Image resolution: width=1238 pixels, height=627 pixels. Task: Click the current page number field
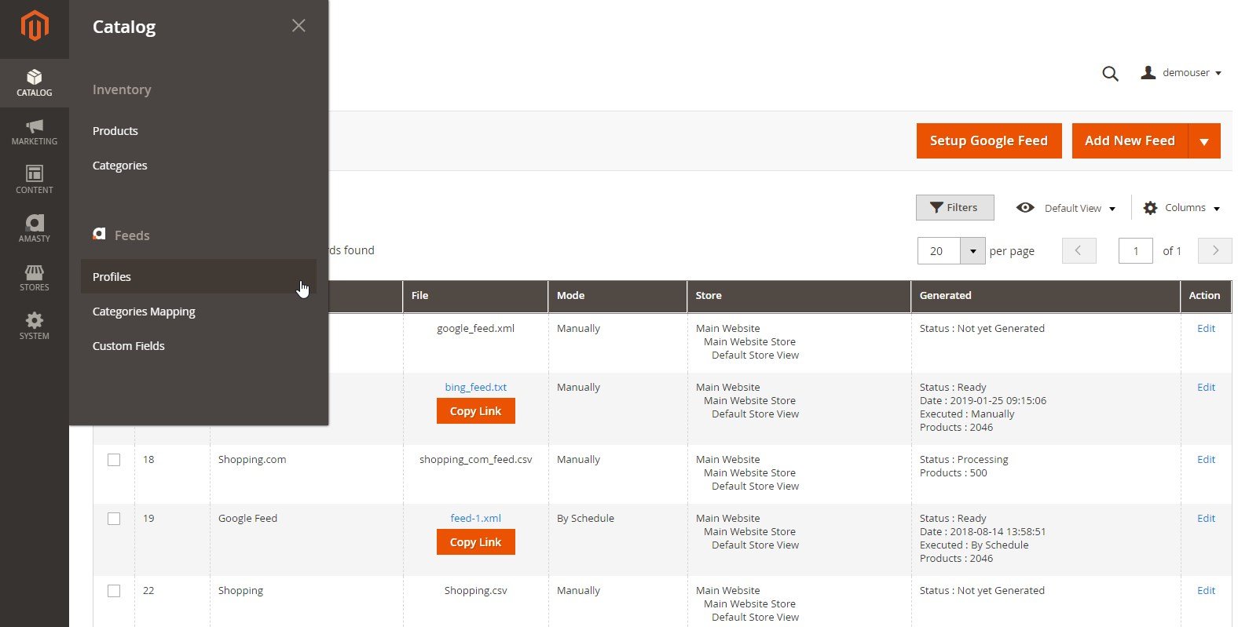click(x=1135, y=251)
